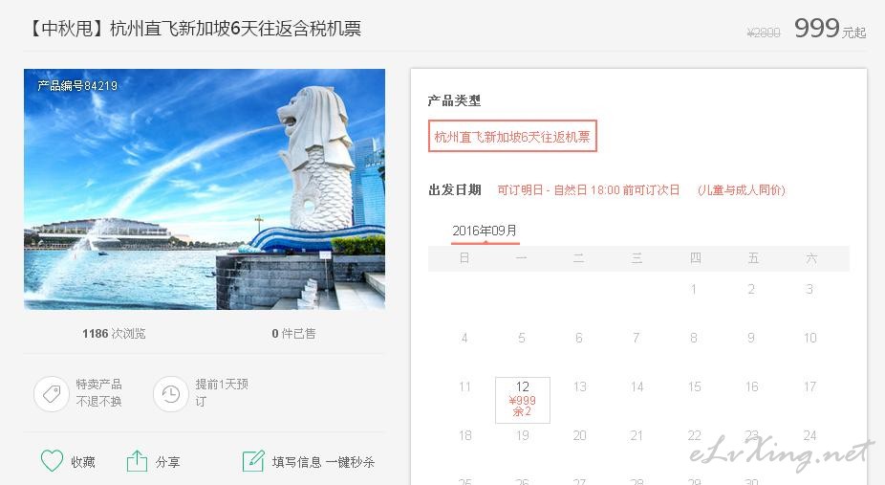Image resolution: width=885 pixels, height=485 pixels.
Task: Click the share upload icon
Action: point(137,461)
